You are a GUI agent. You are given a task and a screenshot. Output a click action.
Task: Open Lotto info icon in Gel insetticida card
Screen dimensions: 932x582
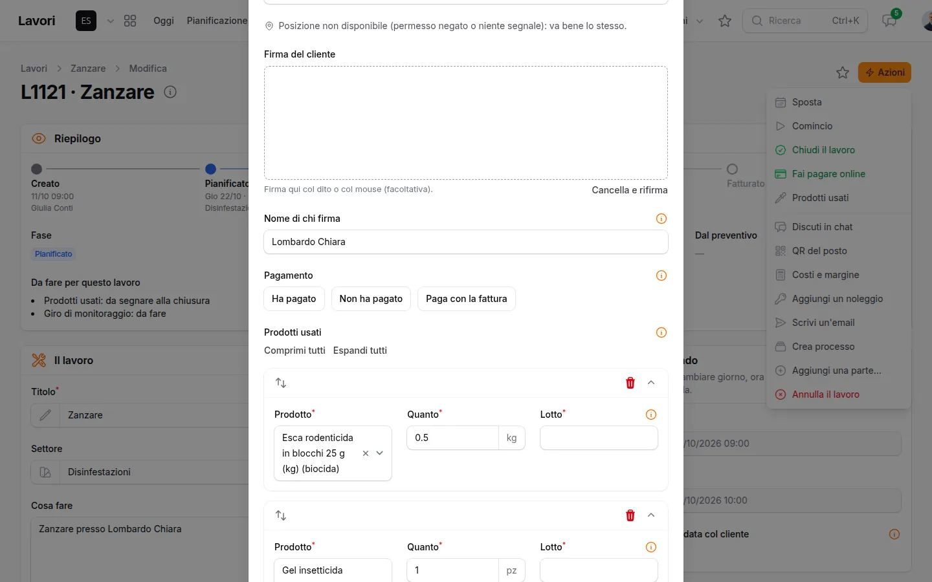point(651,547)
